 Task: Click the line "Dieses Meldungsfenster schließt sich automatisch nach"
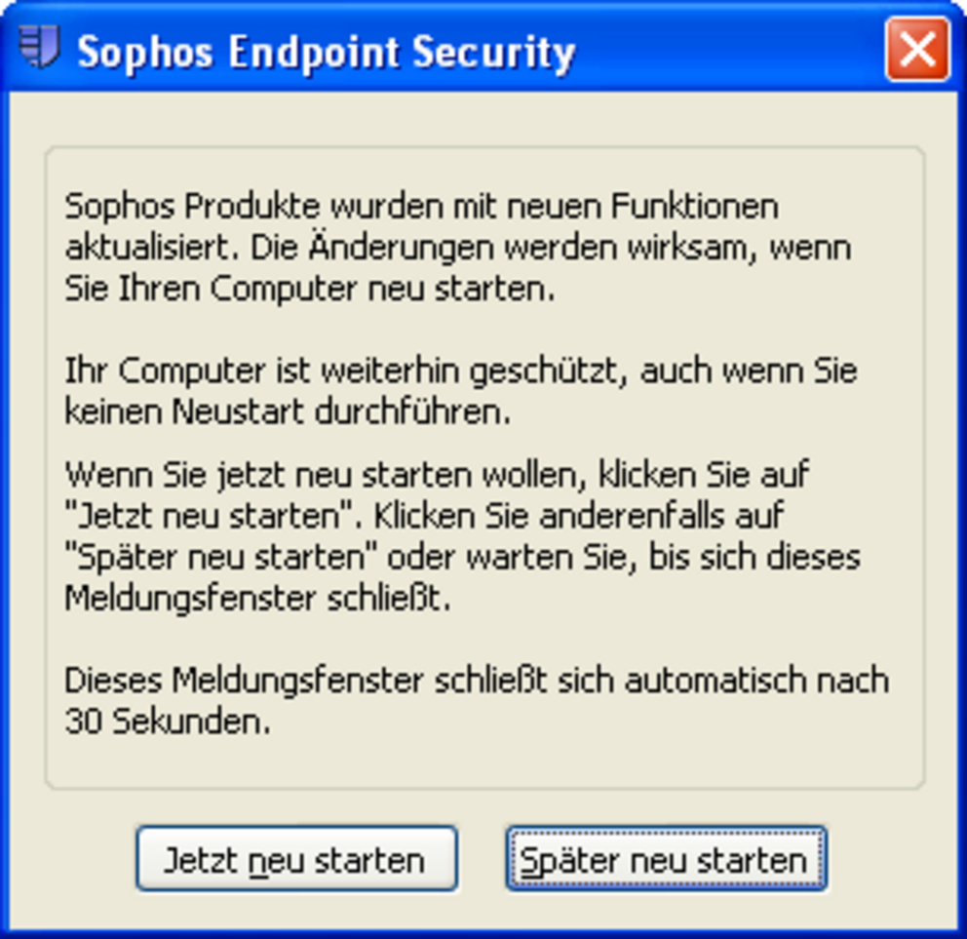click(x=477, y=681)
